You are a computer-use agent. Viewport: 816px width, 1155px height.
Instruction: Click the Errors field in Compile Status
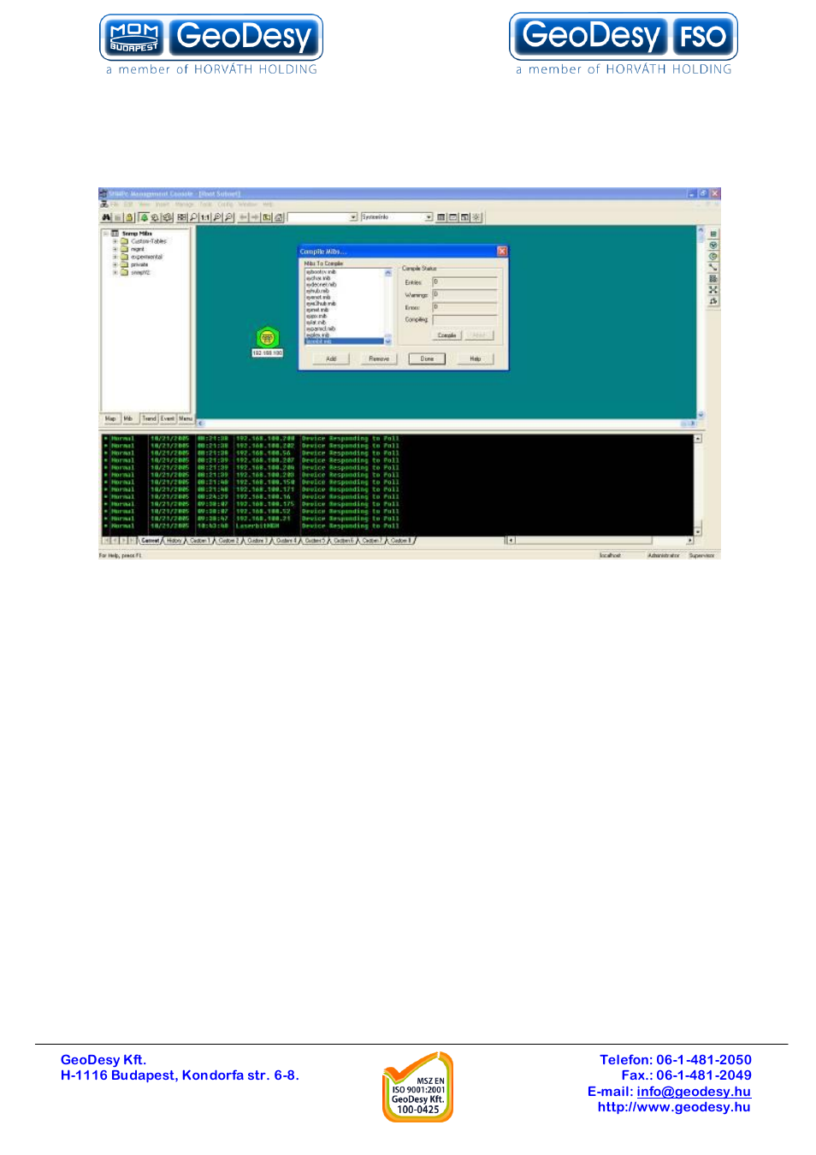464,306
